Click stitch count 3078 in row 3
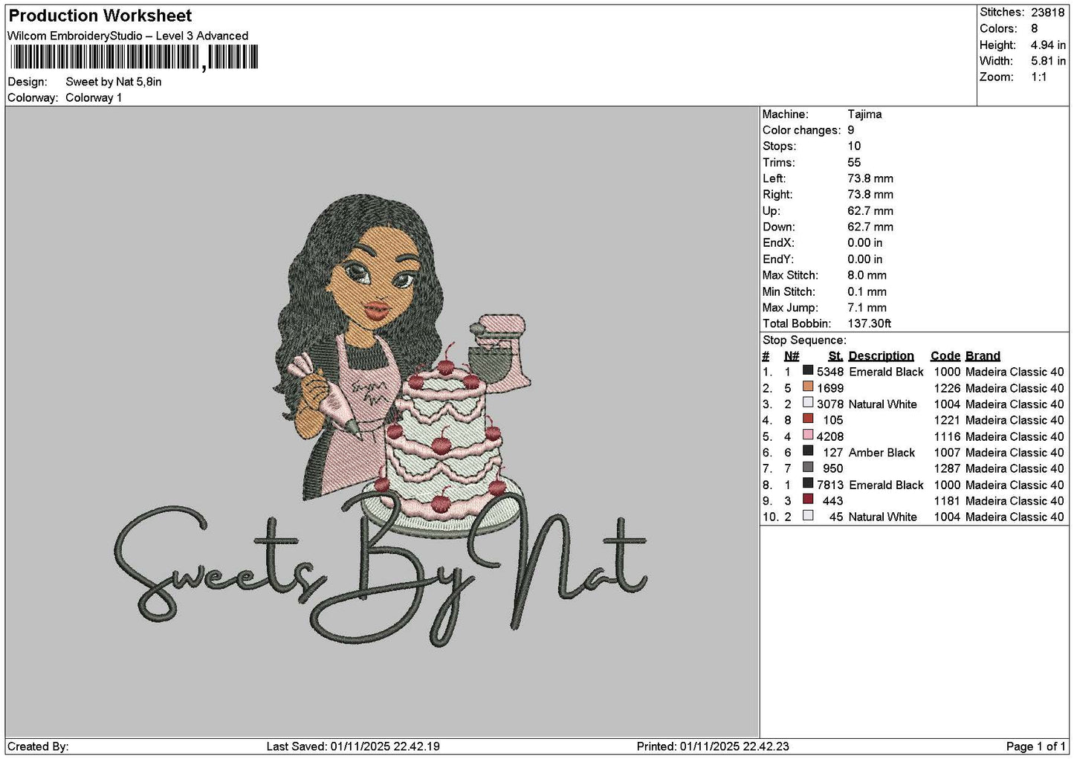This screenshot has height=759, width=1074. (x=830, y=404)
